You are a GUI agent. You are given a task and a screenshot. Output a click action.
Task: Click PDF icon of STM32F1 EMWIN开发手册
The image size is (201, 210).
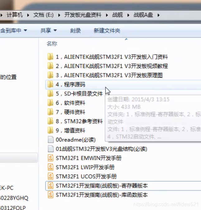click(x=51, y=158)
